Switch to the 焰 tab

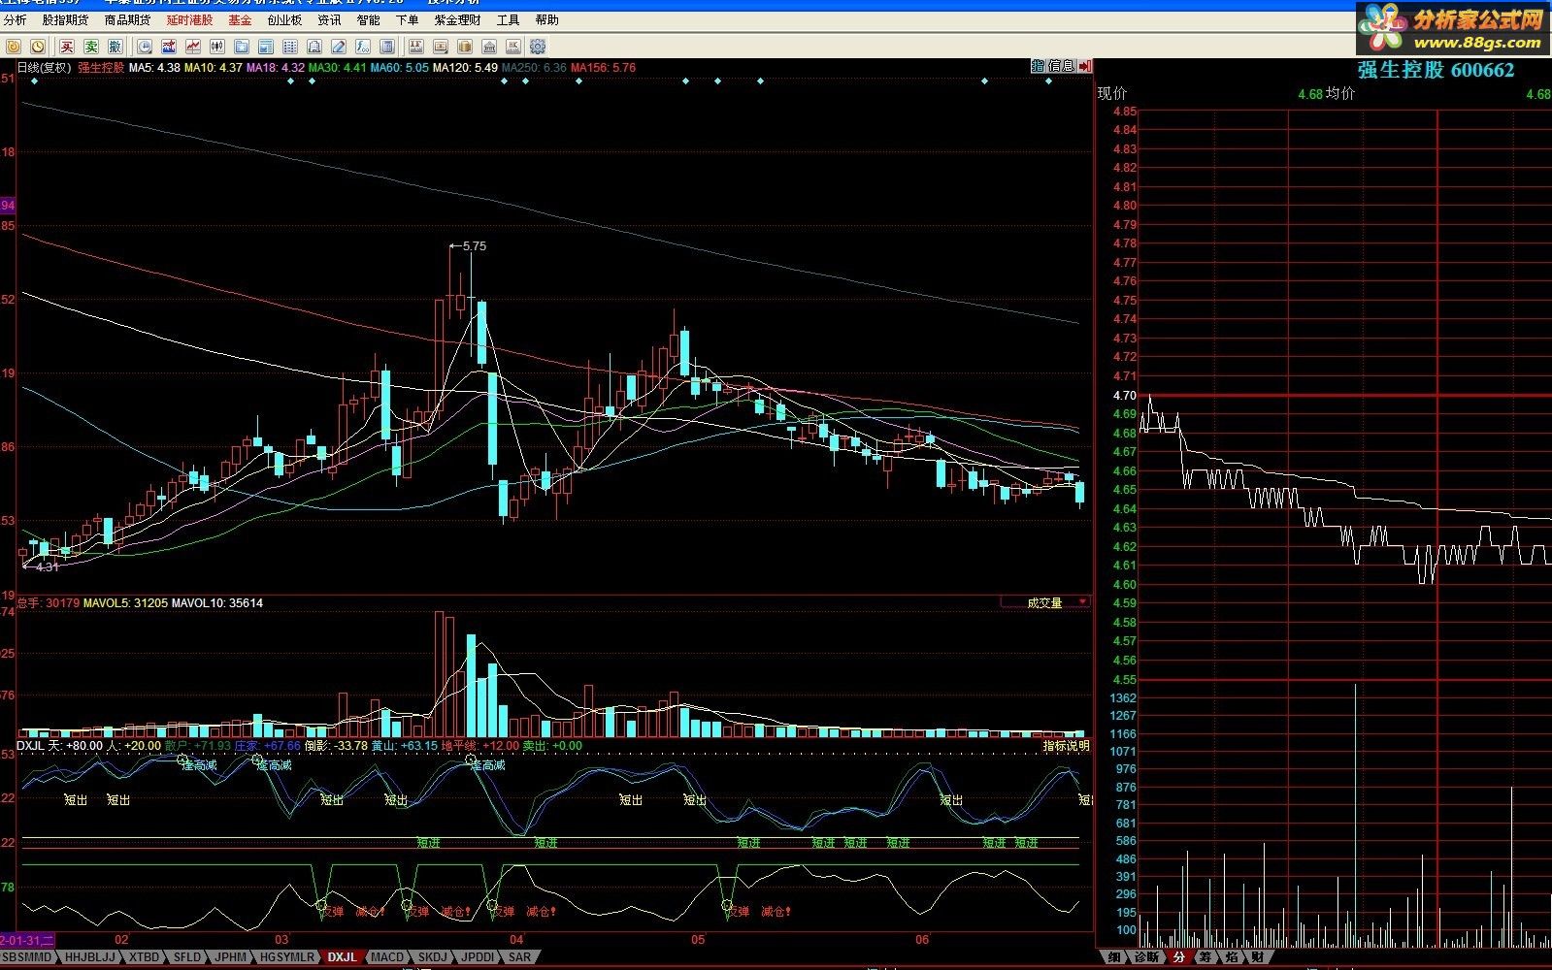1231,957
